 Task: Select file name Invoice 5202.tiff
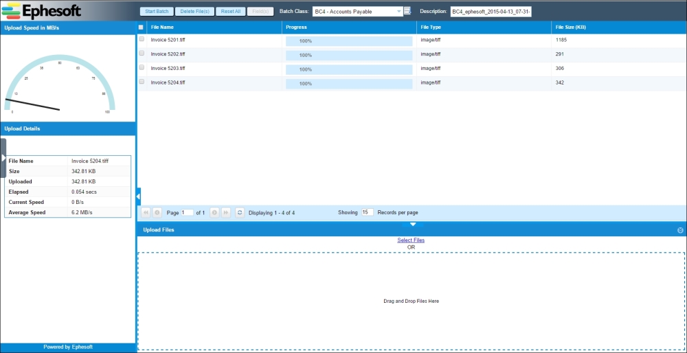(x=168, y=54)
